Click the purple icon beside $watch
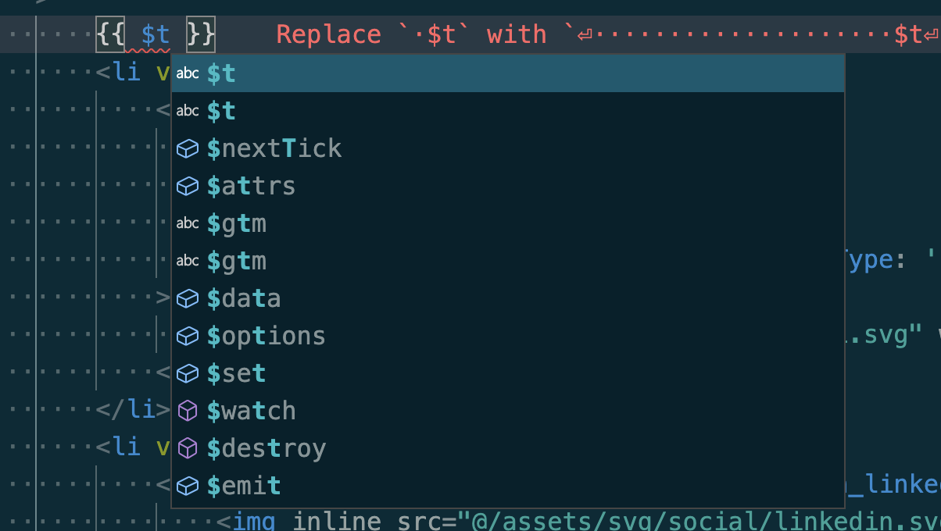 [188, 410]
